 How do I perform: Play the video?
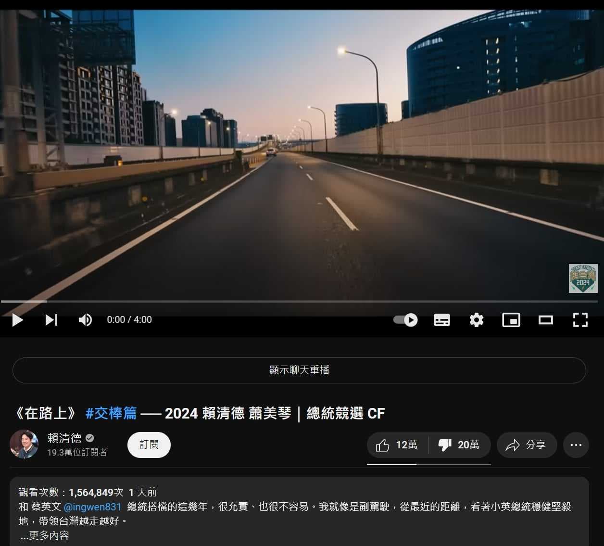[17, 320]
